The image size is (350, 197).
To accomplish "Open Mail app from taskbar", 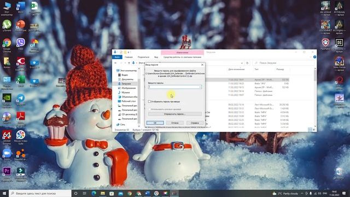I will click(x=120, y=193).
